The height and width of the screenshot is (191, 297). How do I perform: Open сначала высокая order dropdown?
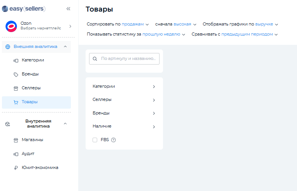[175, 24]
